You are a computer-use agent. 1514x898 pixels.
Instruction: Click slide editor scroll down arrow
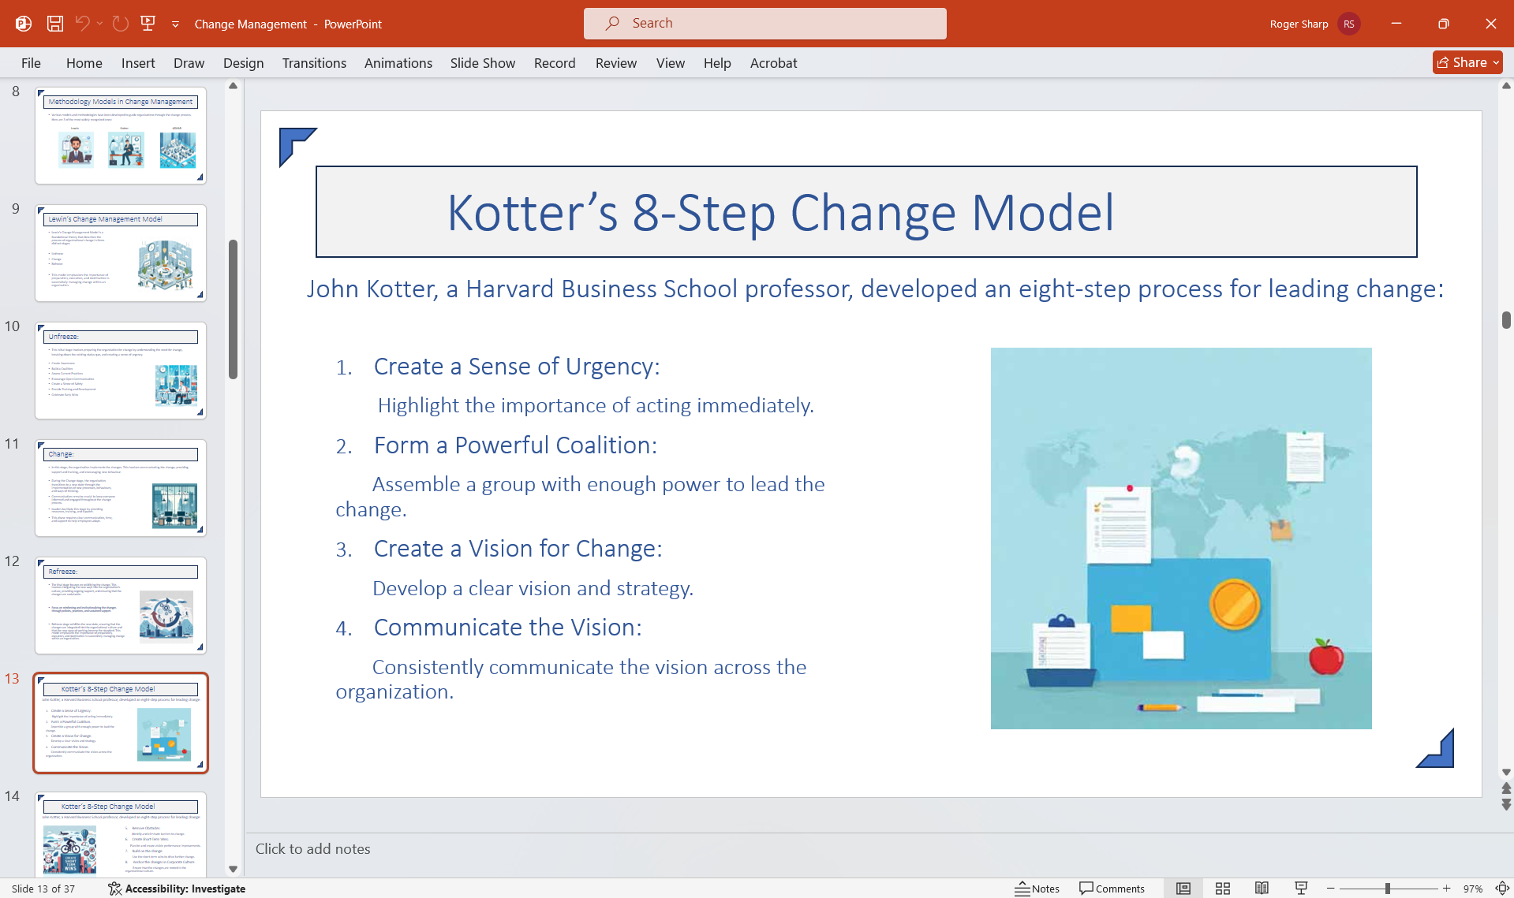click(1506, 772)
